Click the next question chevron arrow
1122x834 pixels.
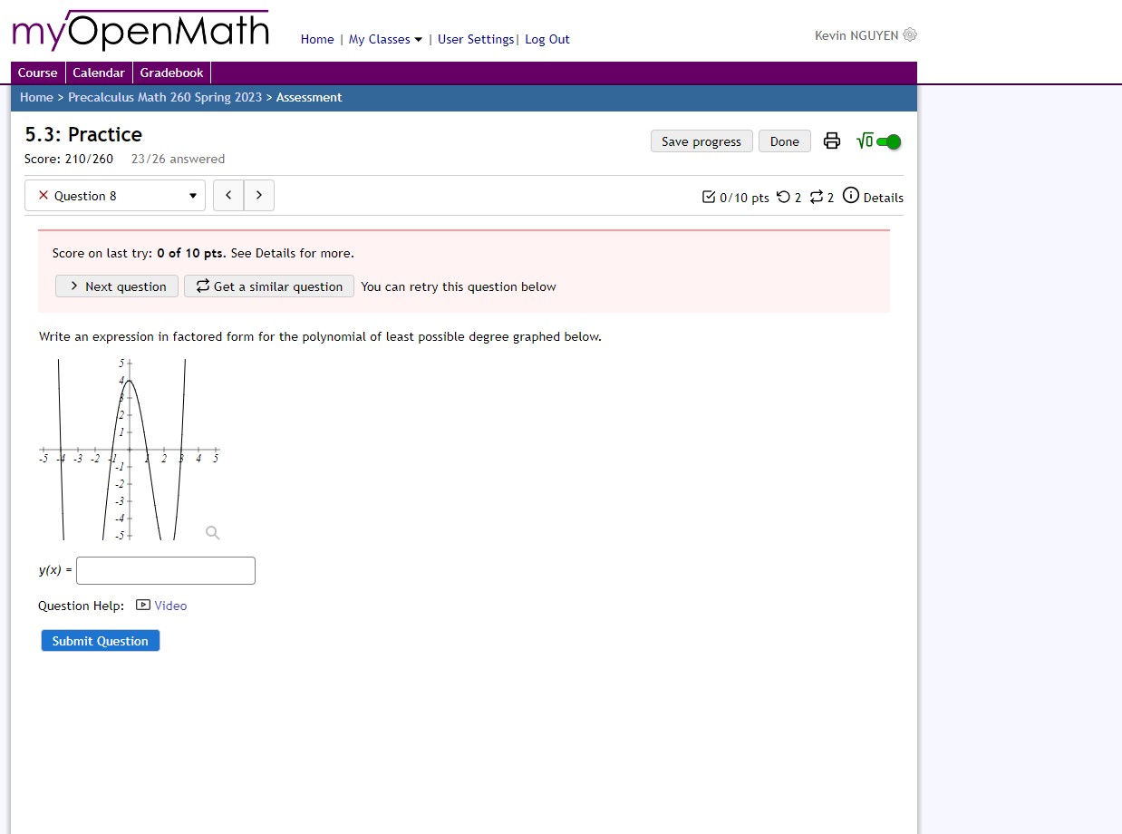(x=259, y=195)
